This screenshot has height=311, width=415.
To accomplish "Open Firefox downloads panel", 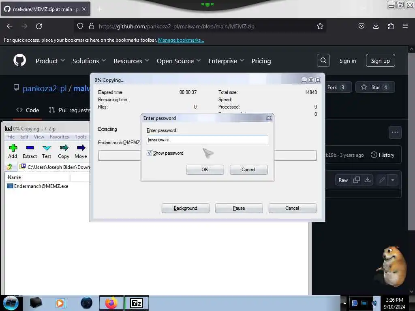I will [x=376, y=26].
